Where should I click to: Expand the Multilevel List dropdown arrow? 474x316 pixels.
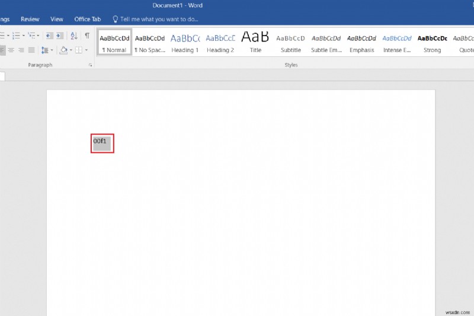click(x=38, y=36)
